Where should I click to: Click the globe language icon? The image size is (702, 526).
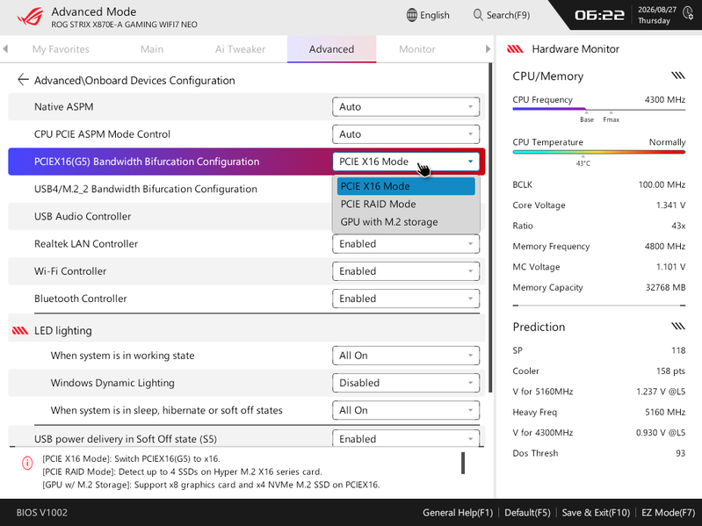[x=411, y=15]
